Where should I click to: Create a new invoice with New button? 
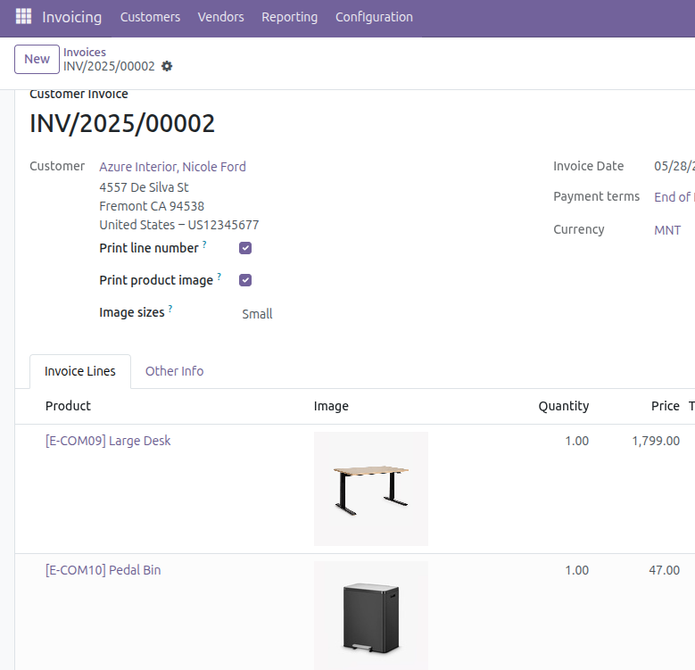[37, 59]
